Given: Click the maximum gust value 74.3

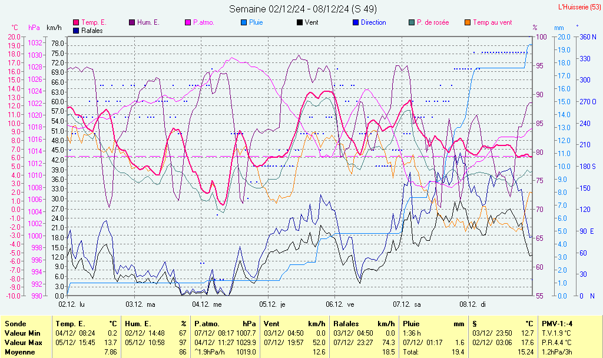Looking at the screenshot, I should click(x=389, y=342).
